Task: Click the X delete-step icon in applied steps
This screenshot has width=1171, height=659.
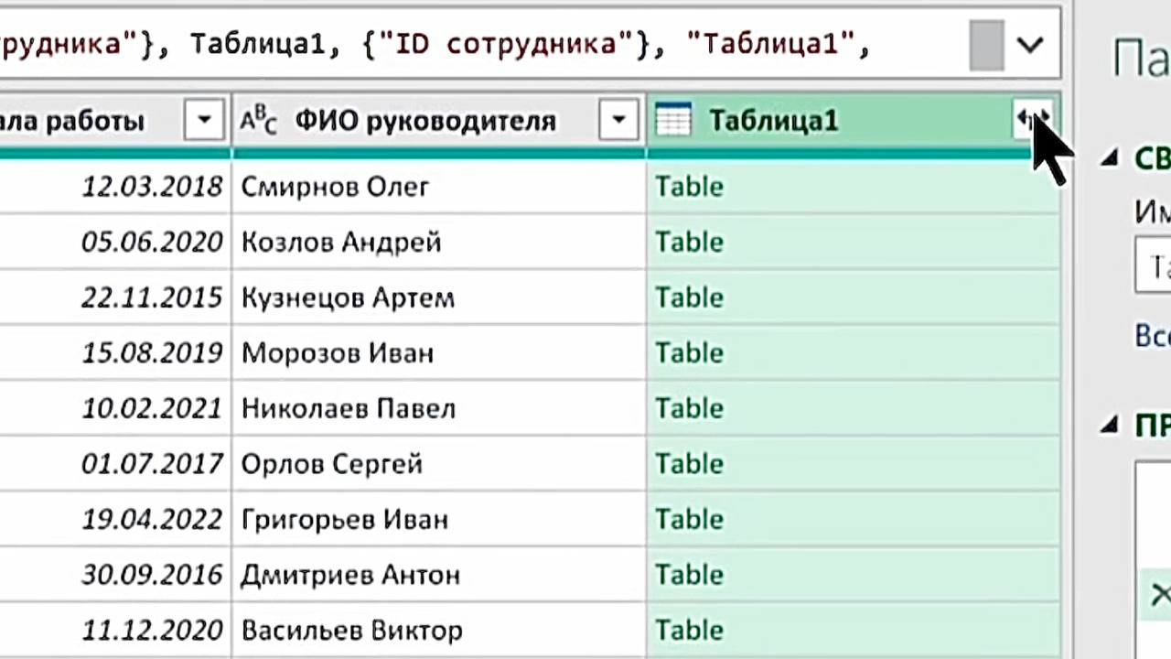Action: pyautogui.click(x=1160, y=595)
